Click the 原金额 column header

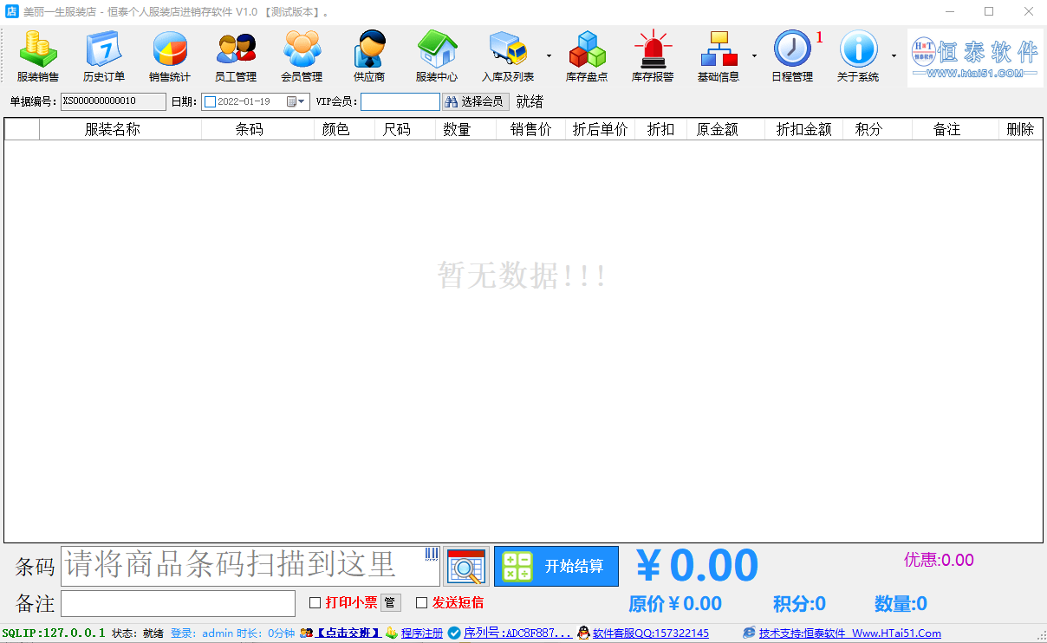pos(726,129)
